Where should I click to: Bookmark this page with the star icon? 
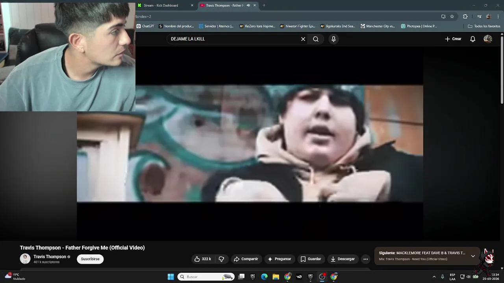click(452, 17)
